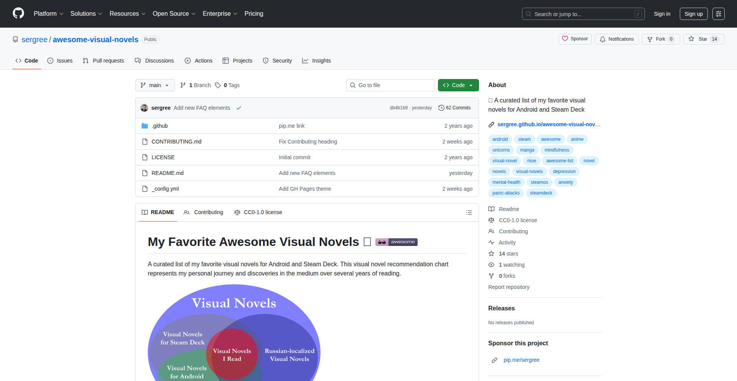Open the pip.me/sergree sponsor link
This screenshot has width=737, height=381.
point(521,360)
